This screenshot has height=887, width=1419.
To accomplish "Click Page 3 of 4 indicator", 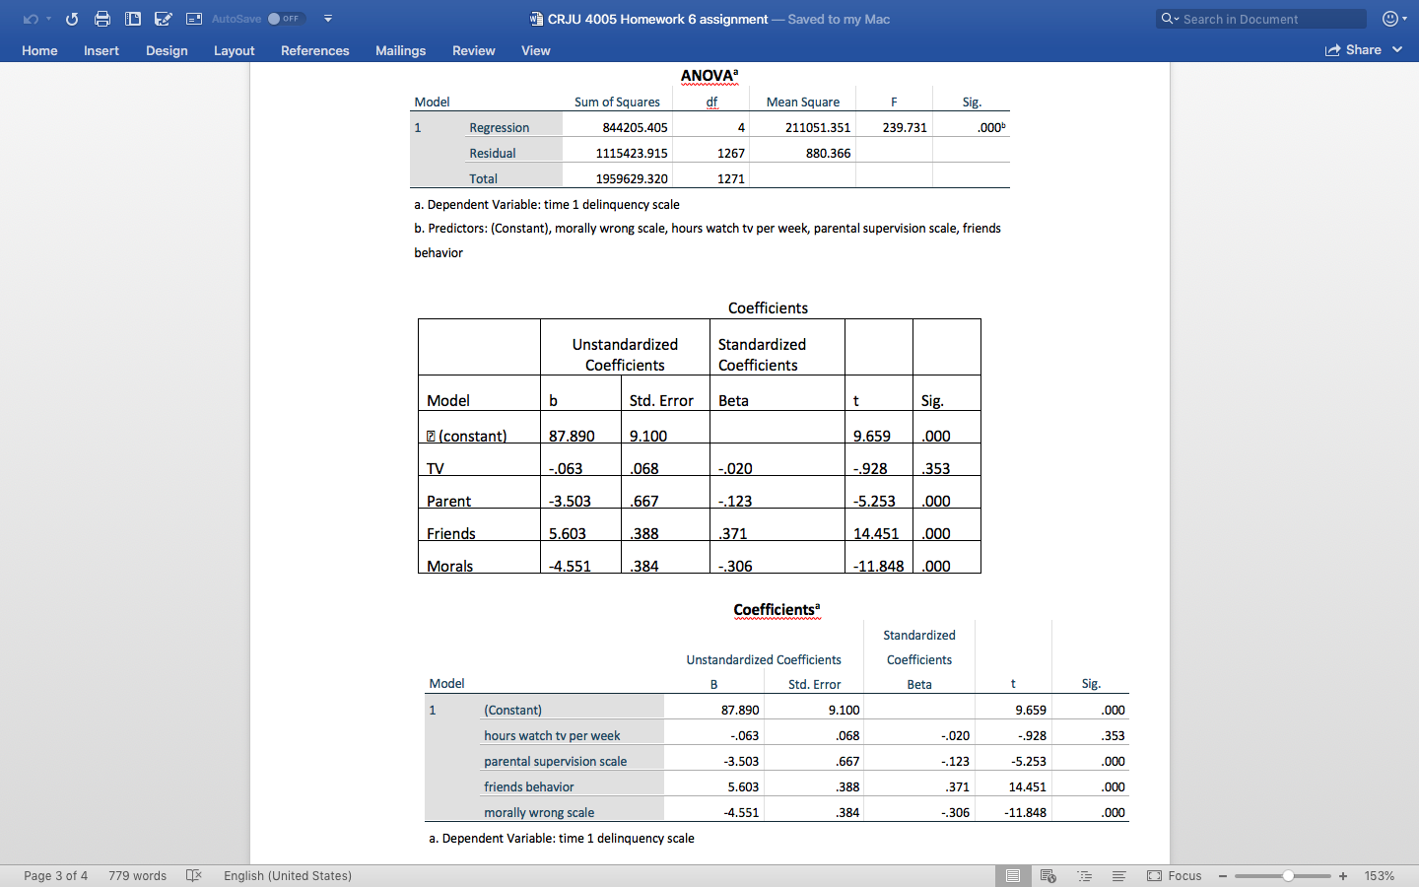I will 55,875.
